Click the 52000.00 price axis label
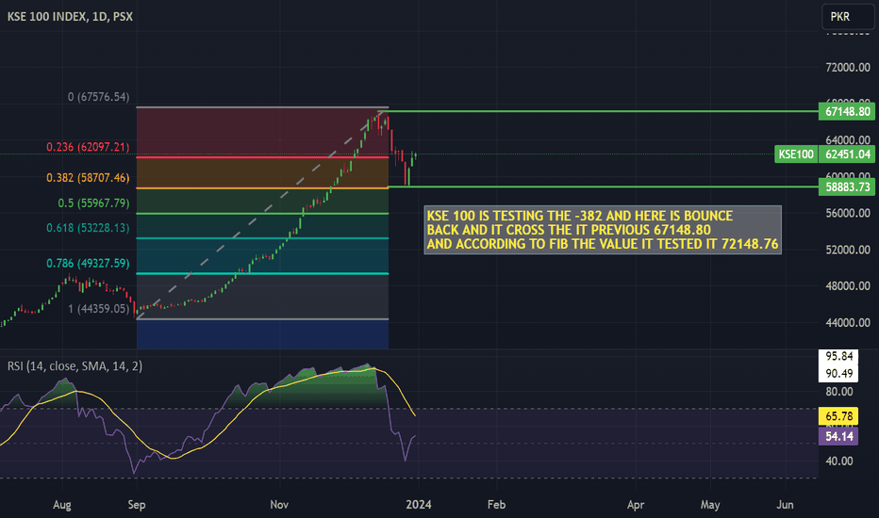The image size is (879, 518). coord(848,250)
